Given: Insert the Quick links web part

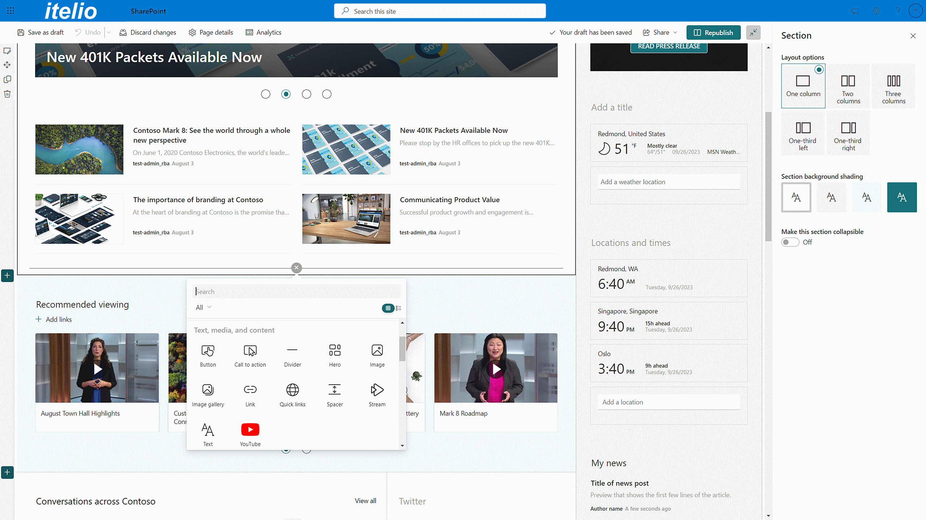Looking at the screenshot, I should 292,395.
